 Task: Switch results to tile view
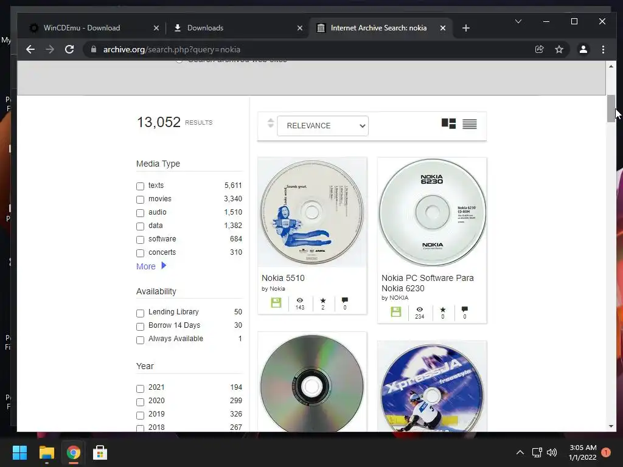[448, 124]
